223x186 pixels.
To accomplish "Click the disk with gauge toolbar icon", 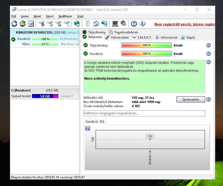I will pos(42,24).
